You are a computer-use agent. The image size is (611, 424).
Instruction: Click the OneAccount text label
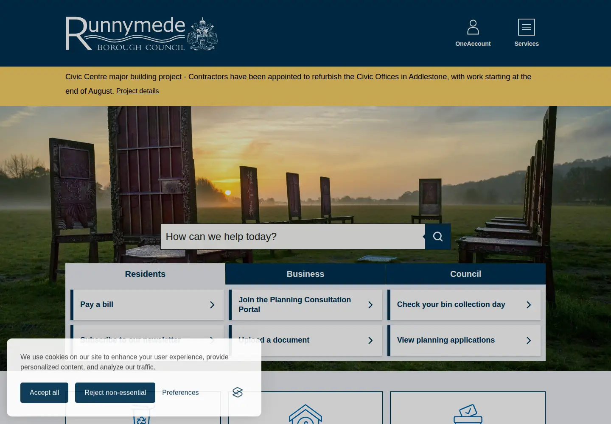tap(473, 44)
